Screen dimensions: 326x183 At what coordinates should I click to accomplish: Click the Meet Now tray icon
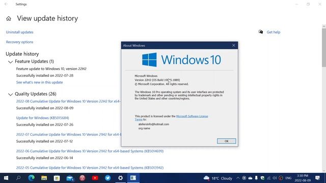pos(244,178)
